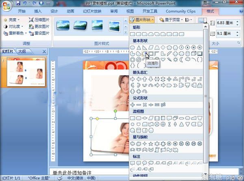This screenshot has height=181, width=244.
Task: Choose the lightning bolt shape
Action: [x=169, y=60]
